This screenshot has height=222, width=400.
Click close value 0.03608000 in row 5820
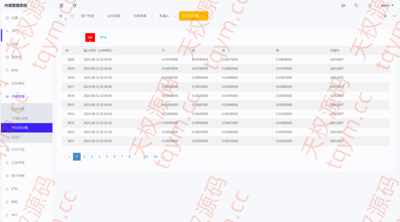click(284, 59)
